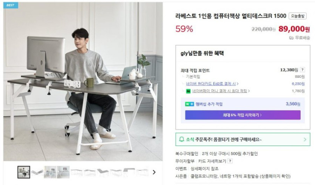Click the green bell 소식 icon
315x185 pixels.
(x=181, y=140)
